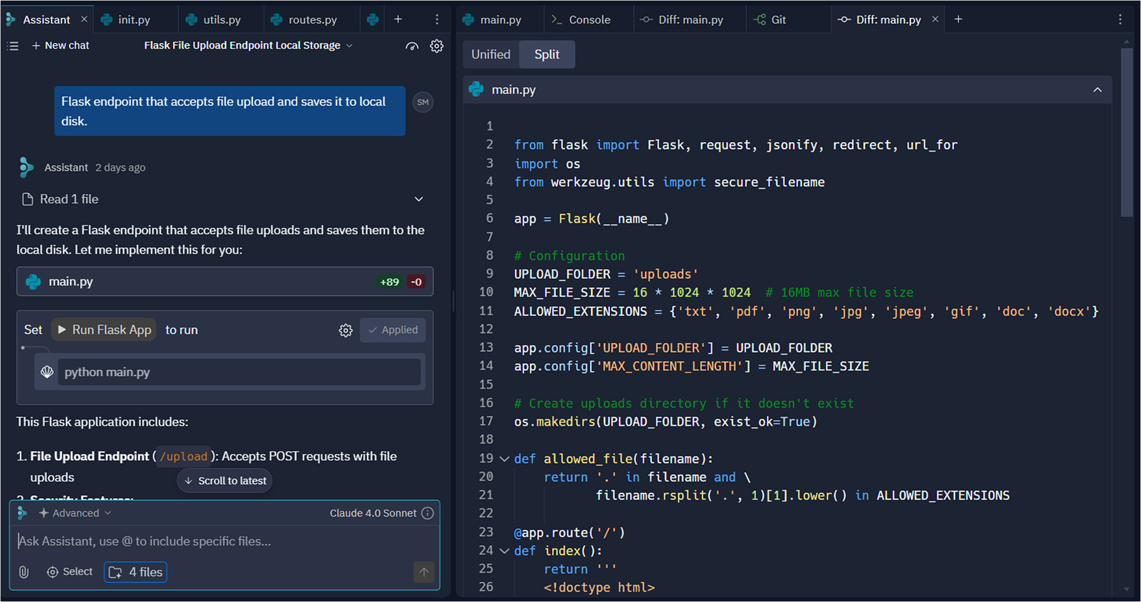Click the usage gauge icon in chat header
Screen dimensions: 1141x602
[x=412, y=46]
